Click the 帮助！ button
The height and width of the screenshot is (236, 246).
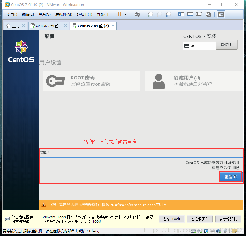226,45
